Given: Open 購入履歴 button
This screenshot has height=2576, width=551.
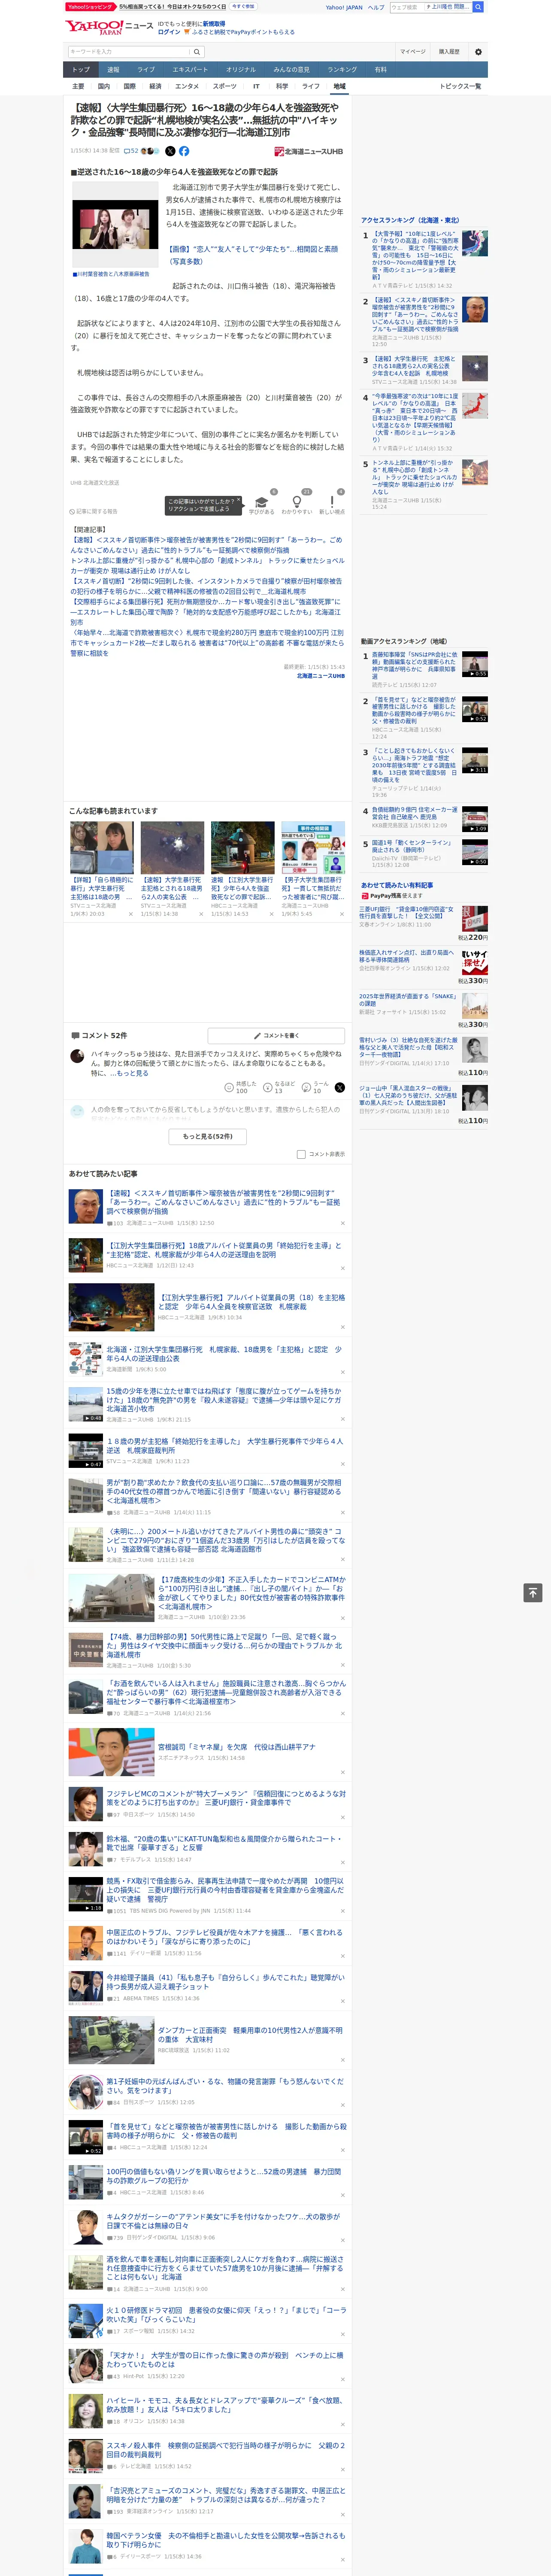Looking at the screenshot, I should (x=449, y=52).
